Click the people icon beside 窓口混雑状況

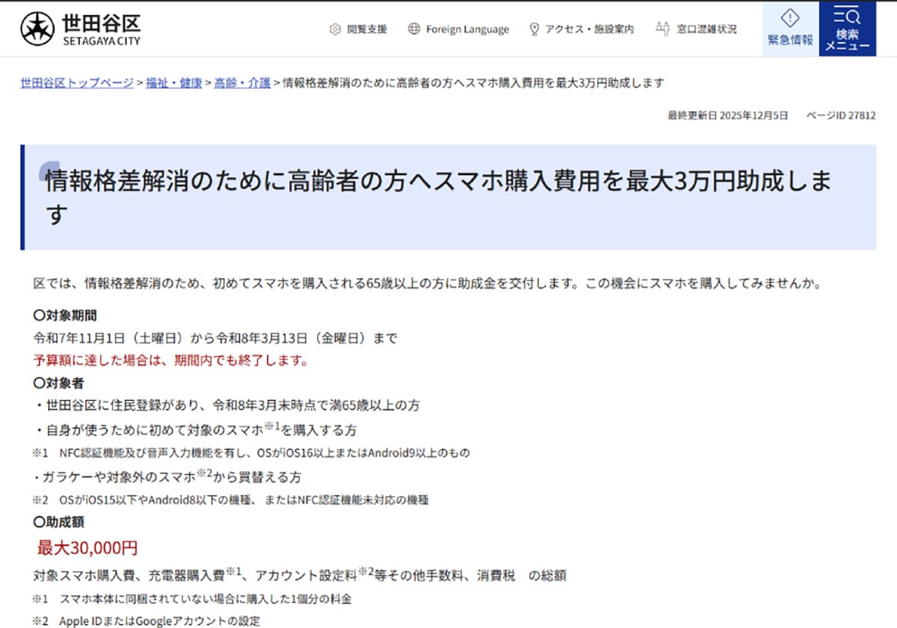point(662,28)
